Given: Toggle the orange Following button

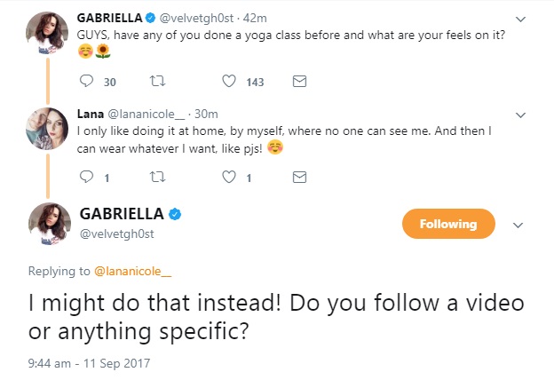Looking at the screenshot, I should point(447,224).
